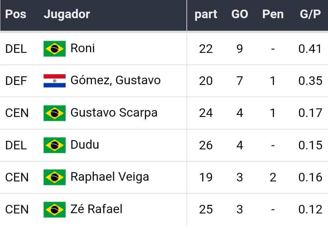The height and width of the screenshot is (229, 328).
Task: Click the Brazil flag beside Gustavo Scarpa
Action: point(54,113)
